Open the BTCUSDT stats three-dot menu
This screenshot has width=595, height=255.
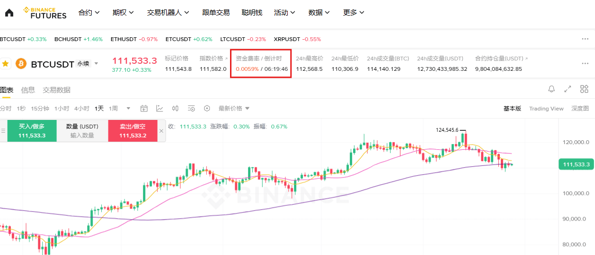click(585, 63)
